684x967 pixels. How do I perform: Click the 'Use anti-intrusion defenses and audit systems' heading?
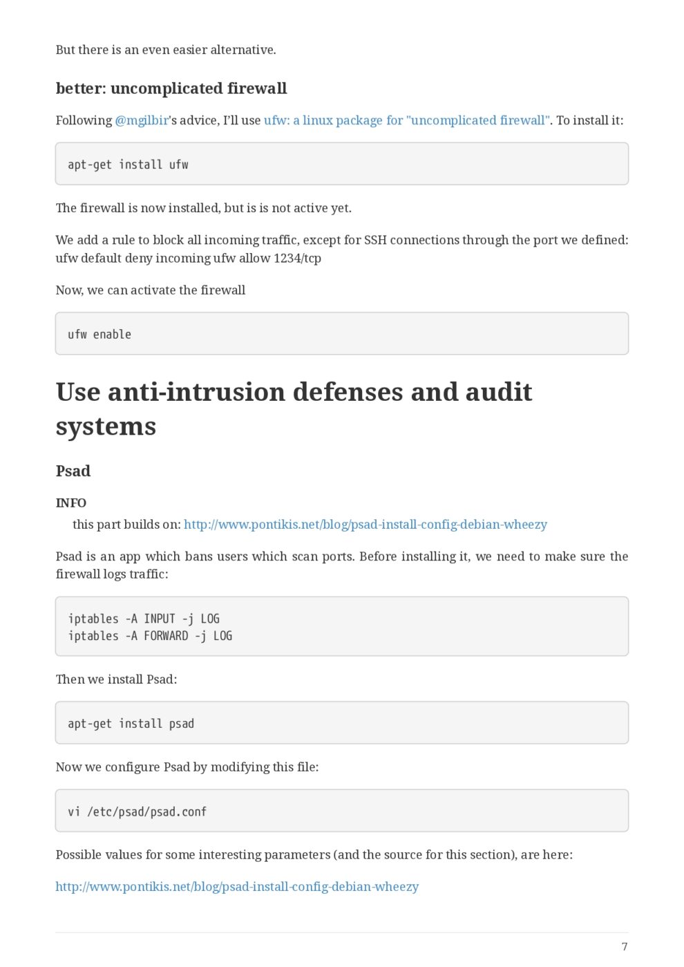point(294,409)
